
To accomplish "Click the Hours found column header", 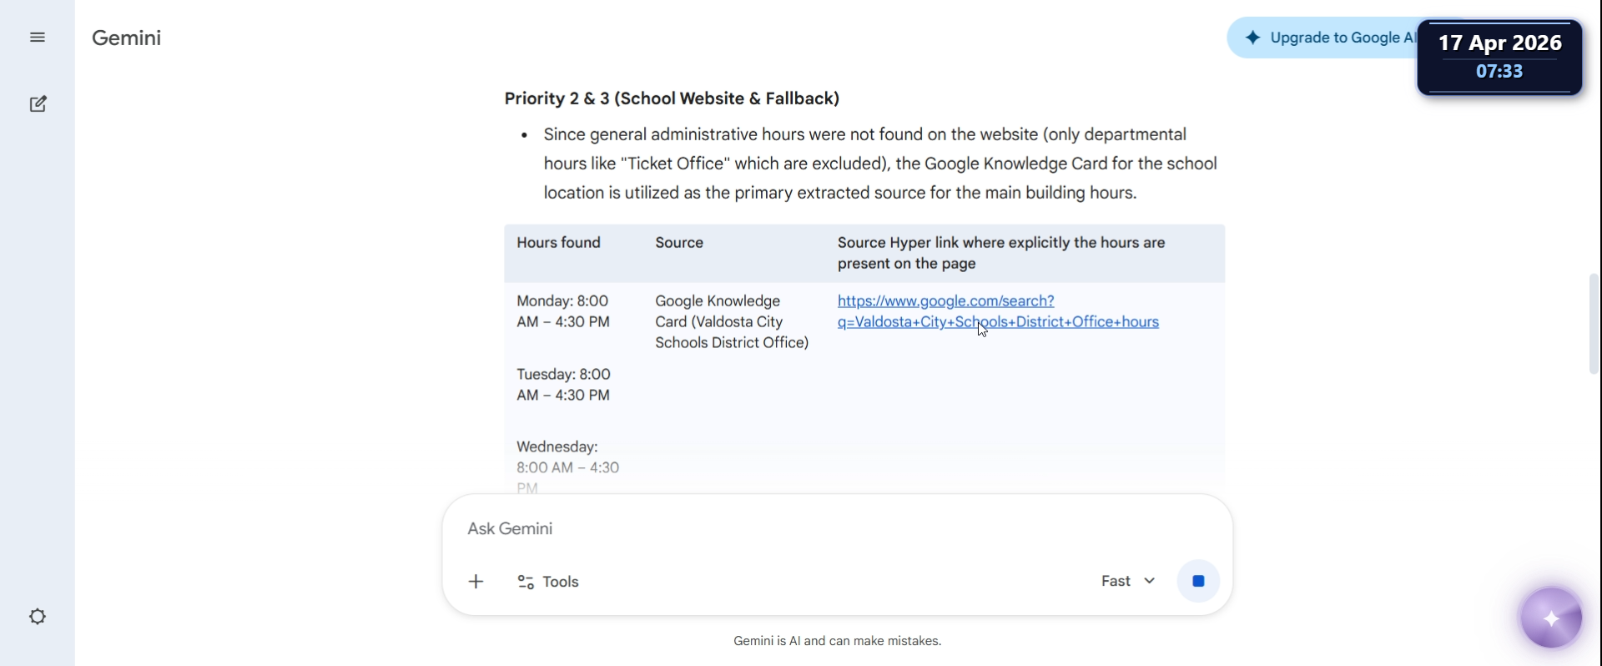I will click(x=559, y=243).
